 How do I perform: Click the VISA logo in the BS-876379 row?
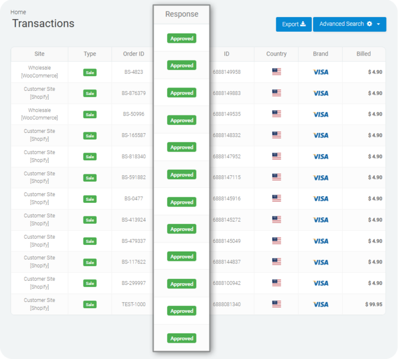[320, 93]
